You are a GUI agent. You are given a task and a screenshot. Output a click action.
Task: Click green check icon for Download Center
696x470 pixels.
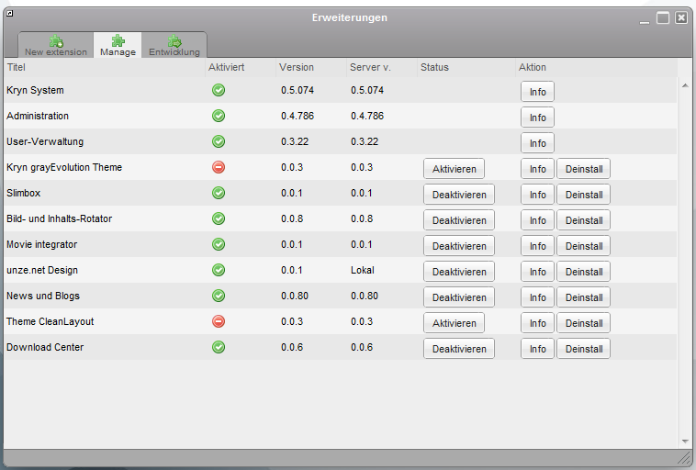point(219,347)
